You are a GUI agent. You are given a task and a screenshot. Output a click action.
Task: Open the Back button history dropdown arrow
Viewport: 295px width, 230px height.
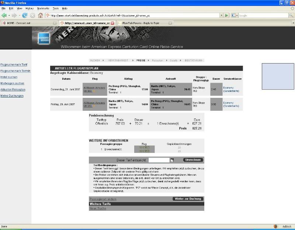pos(9,16)
